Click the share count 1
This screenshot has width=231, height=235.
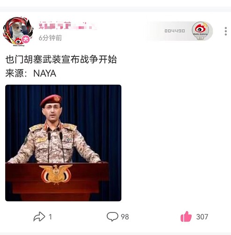pyautogui.click(x=50, y=217)
